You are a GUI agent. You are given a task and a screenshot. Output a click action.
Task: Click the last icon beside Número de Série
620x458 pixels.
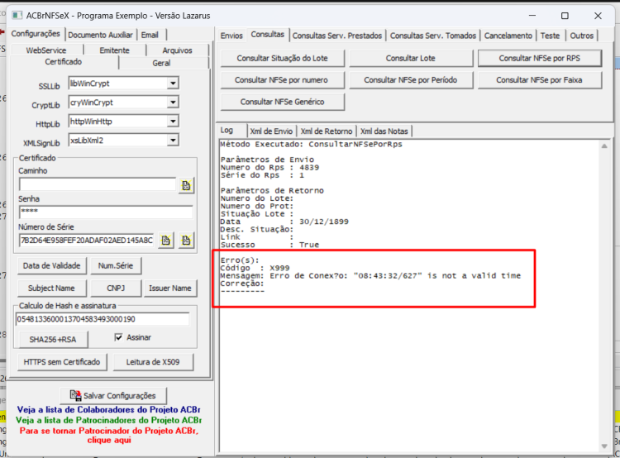tap(186, 240)
